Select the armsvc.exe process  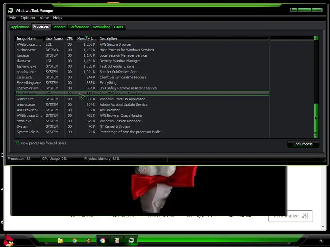pyautogui.click(x=142, y=105)
